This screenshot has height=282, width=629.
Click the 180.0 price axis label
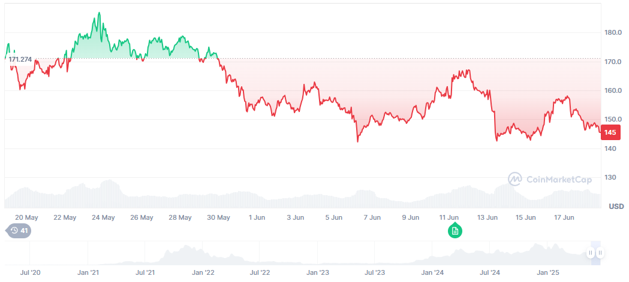pos(613,32)
